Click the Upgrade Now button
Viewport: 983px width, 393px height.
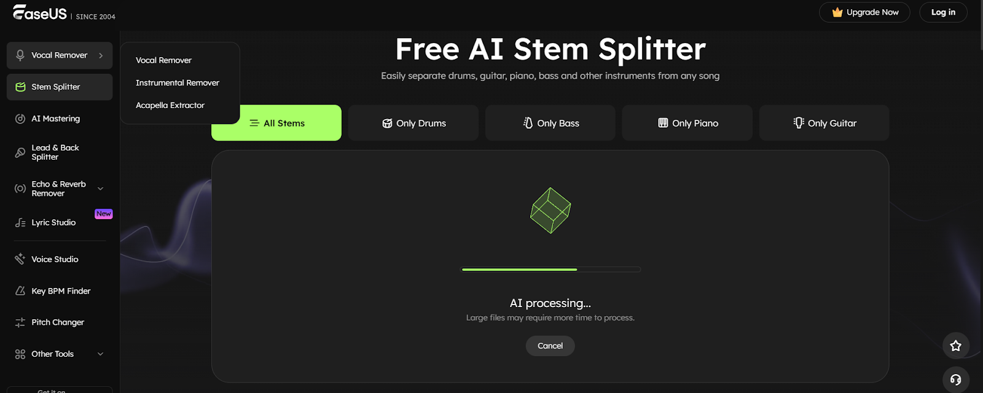tap(864, 12)
